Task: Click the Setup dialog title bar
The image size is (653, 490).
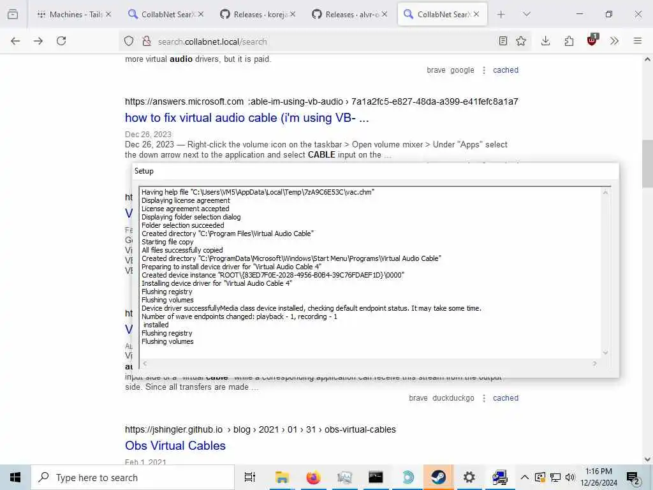Action: [x=375, y=171]
